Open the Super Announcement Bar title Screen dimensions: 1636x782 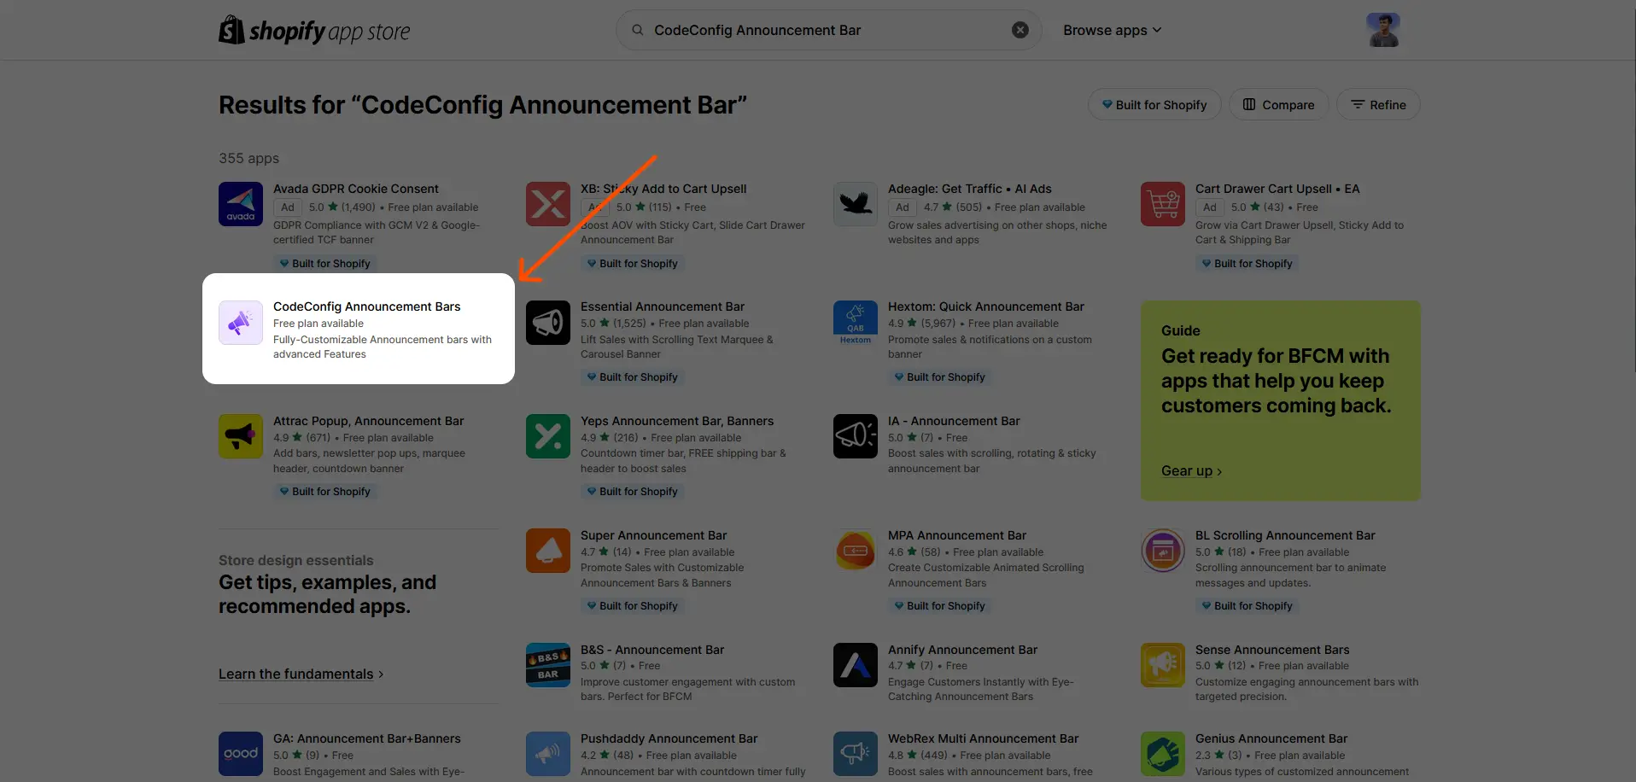click(x=654, y=535)
